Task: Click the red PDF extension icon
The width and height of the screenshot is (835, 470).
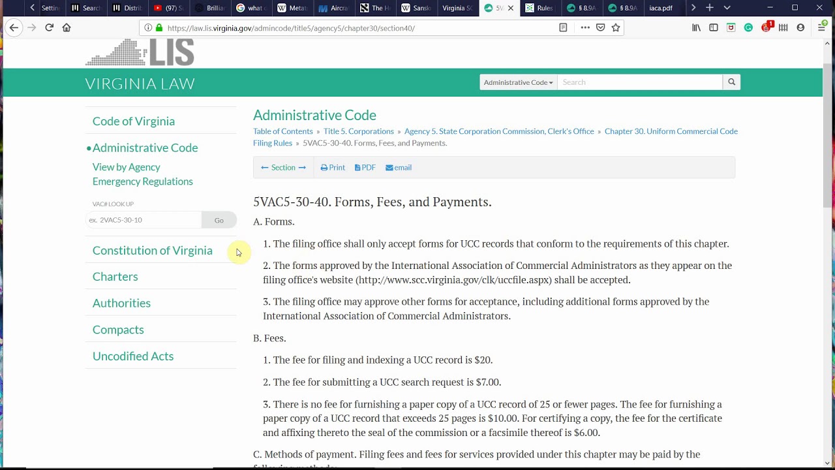Action: click(x=731, y=27)
